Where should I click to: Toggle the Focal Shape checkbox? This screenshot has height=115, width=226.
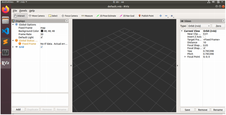(205, 48)
